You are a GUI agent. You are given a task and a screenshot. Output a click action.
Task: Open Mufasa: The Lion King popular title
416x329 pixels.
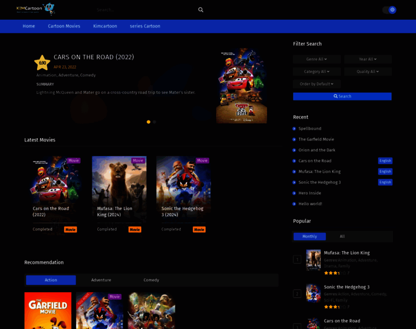[x=346, y=253]
